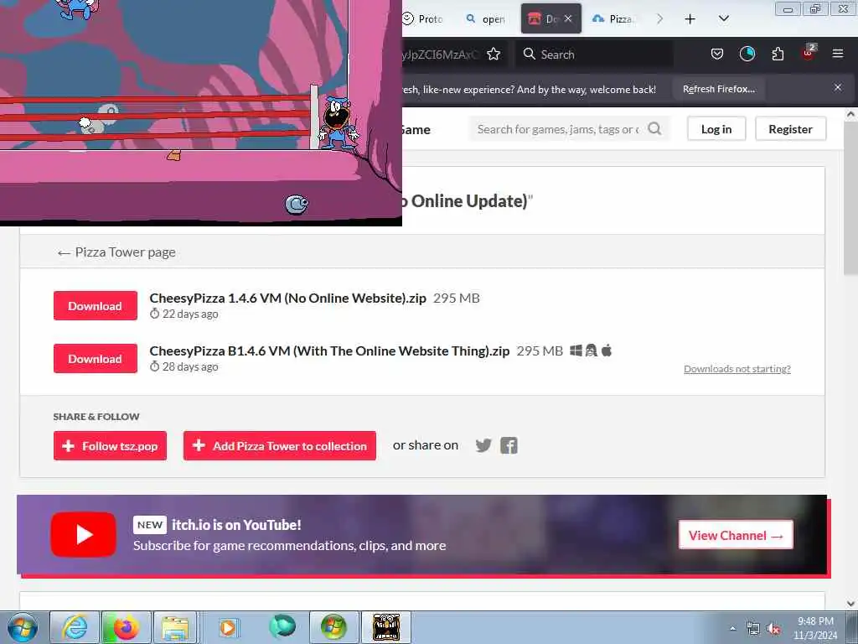This screenshot has width=858, height=644.
Task: Open Windows Explorer folder from taskbar
Action: tap(174, 627)
